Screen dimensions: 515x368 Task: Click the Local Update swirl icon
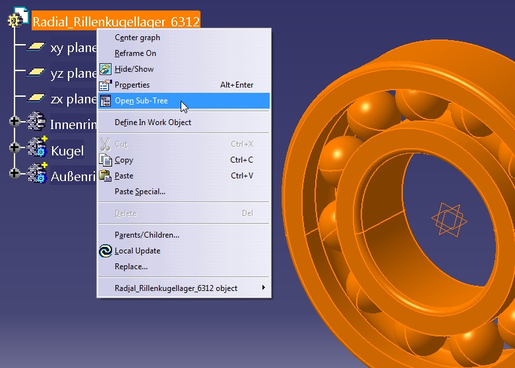(106, 251)
